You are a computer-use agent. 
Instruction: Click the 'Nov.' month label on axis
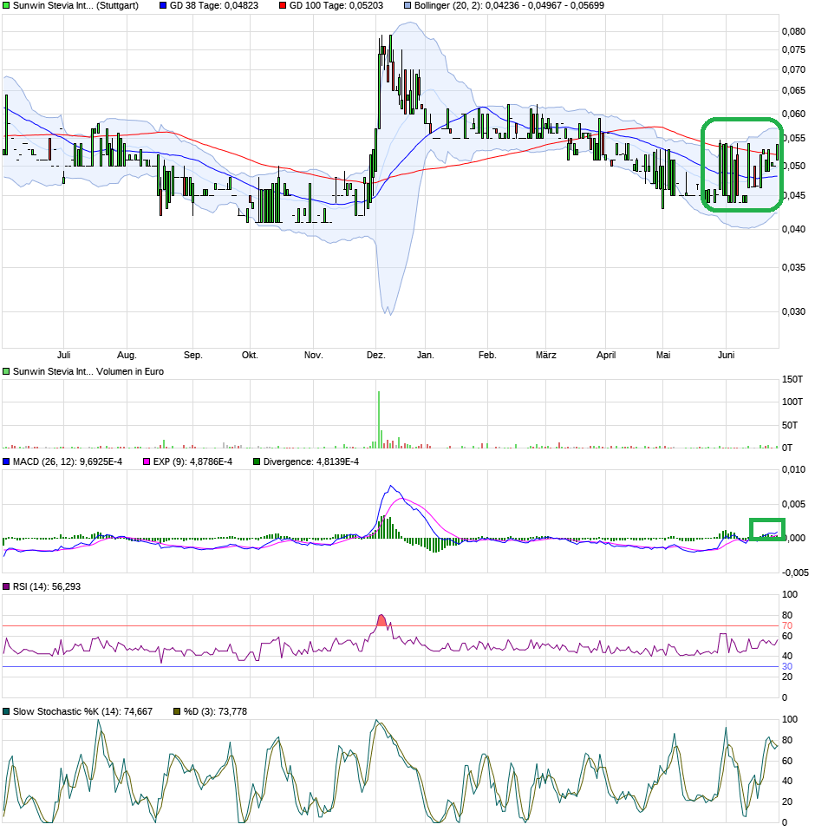click(x=314, y=355)
